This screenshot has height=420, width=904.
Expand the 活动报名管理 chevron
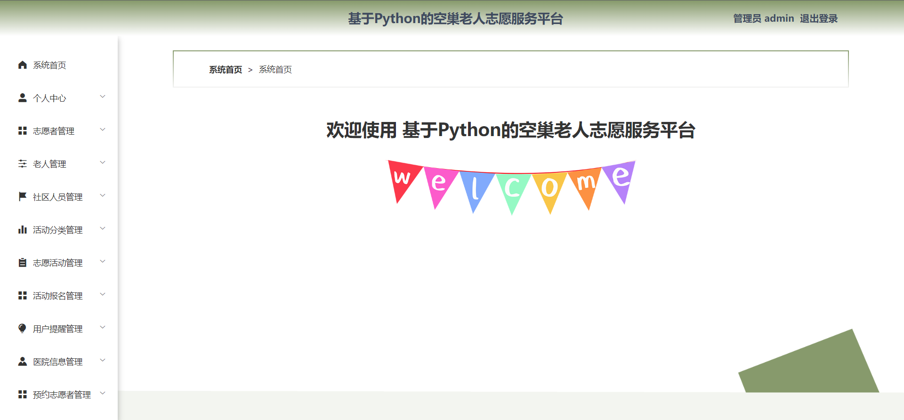coord(103,294)
